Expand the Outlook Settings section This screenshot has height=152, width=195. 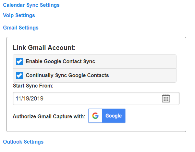(x=23, y=142)
